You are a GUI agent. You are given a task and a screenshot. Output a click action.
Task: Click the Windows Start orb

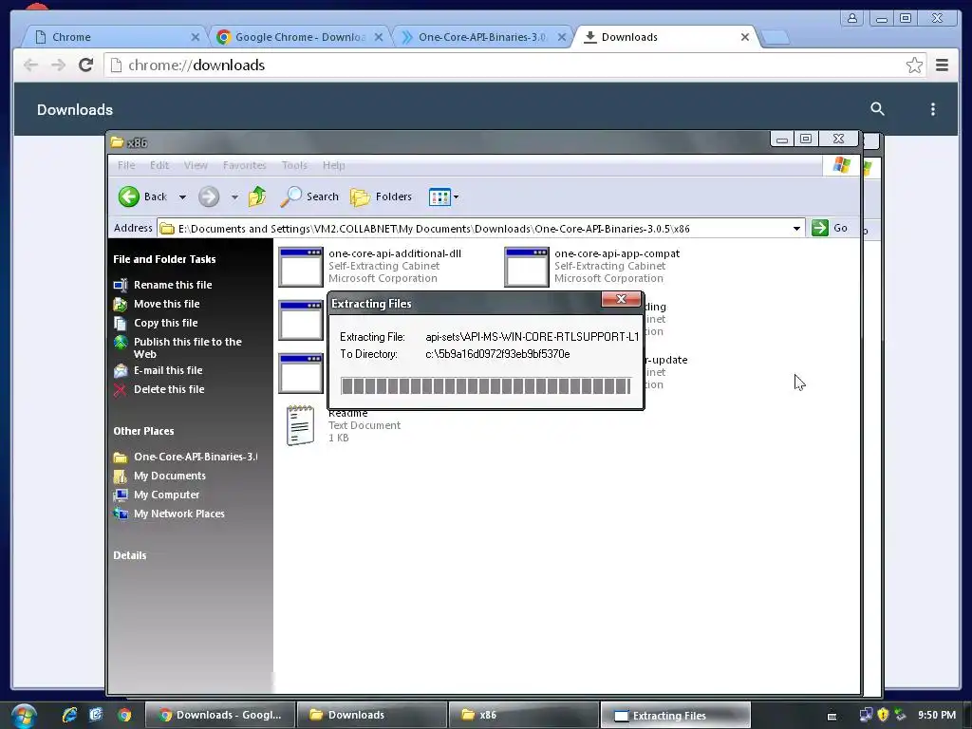24,716
